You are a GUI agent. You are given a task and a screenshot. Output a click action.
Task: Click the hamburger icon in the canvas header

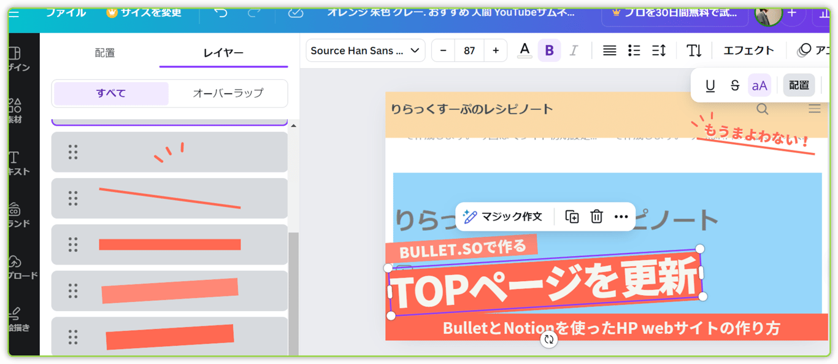(x=814, y=109)
